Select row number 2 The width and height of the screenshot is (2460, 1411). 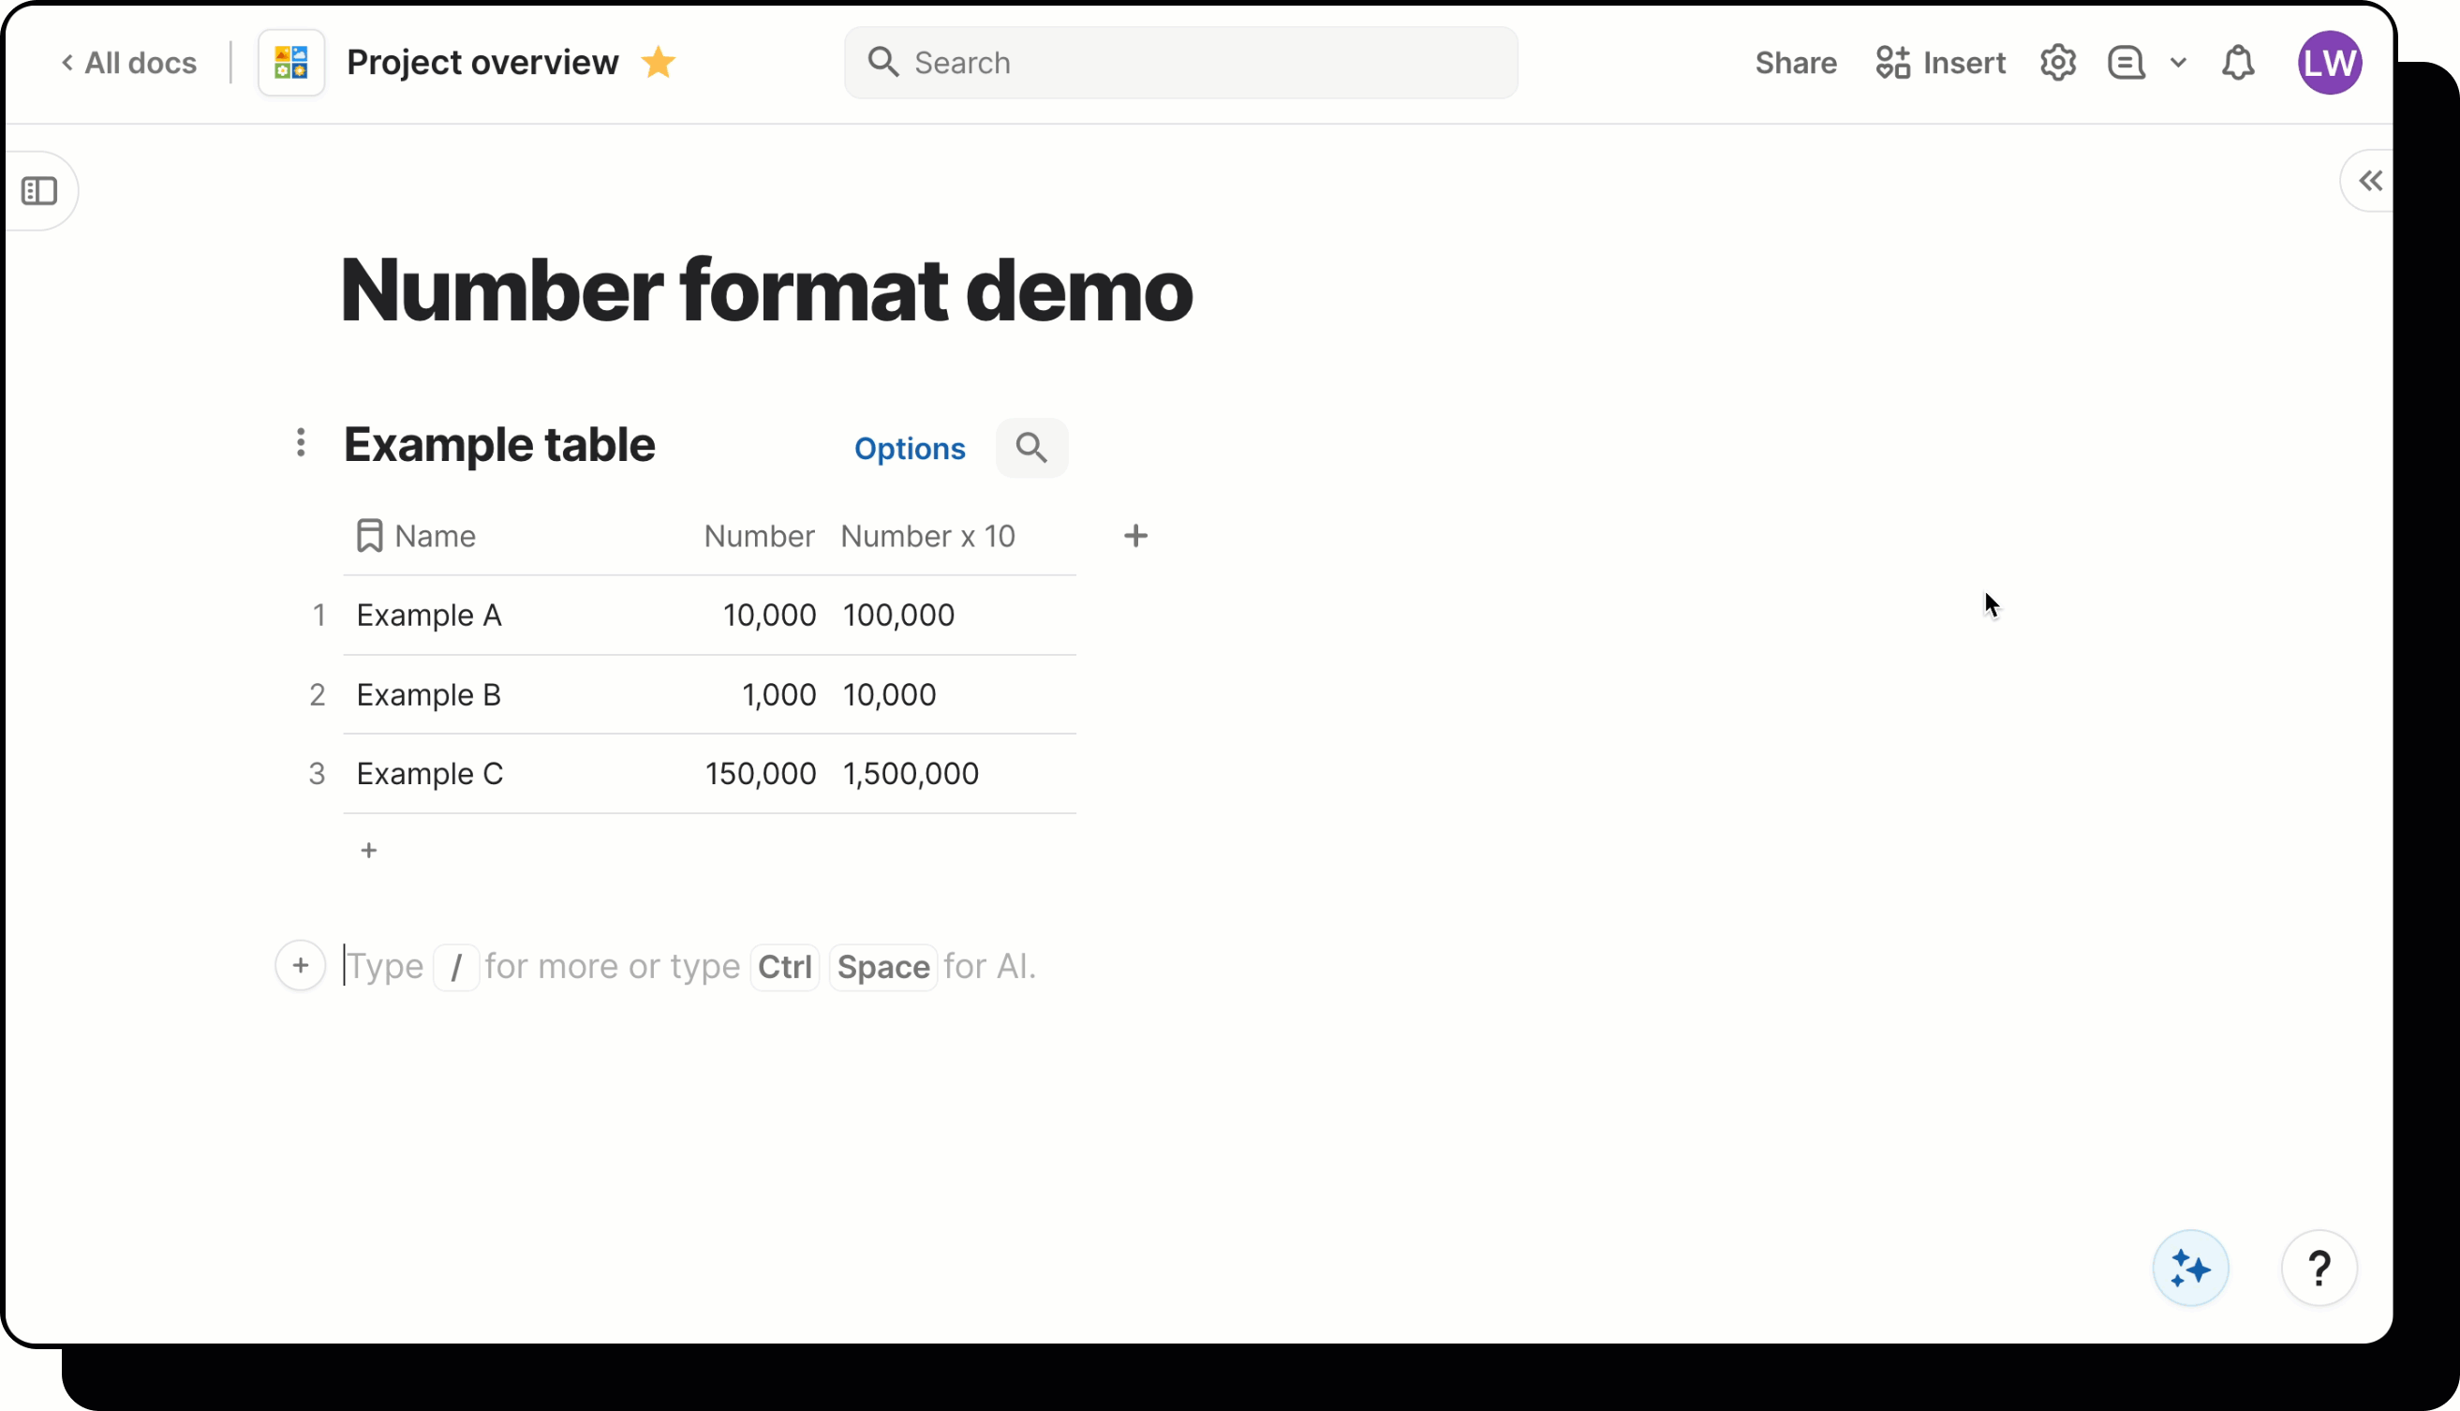point(317,695)
